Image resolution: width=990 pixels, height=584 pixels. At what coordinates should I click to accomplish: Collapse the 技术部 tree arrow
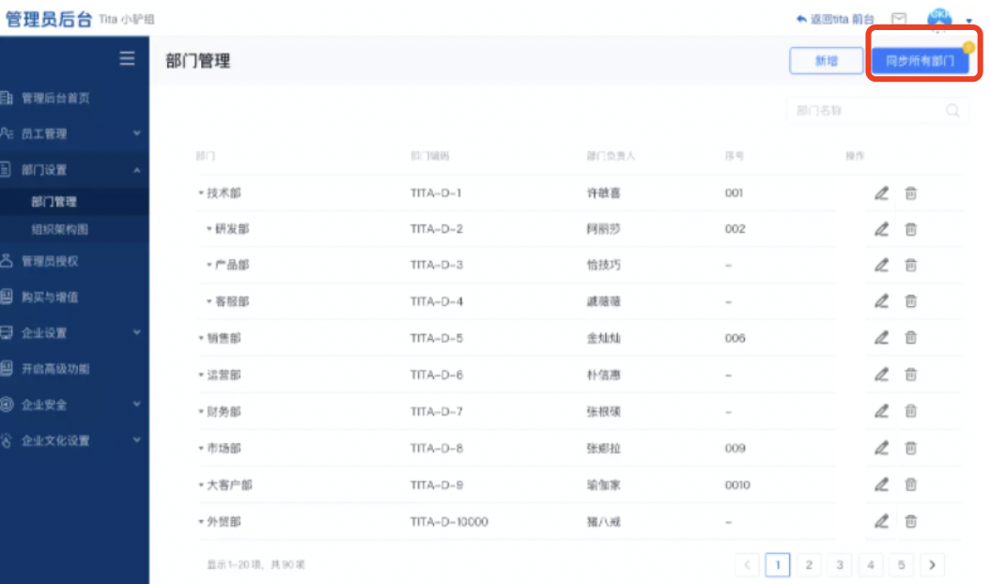[x=201, y=193]
